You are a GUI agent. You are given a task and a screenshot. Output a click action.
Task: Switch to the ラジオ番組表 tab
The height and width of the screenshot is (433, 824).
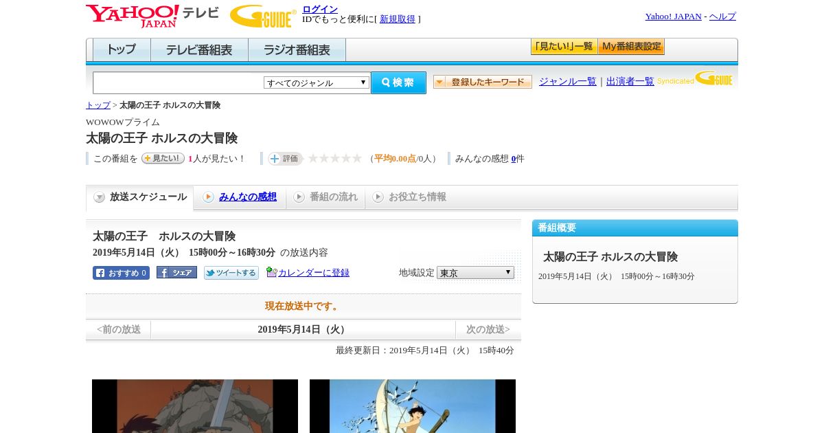297,50
